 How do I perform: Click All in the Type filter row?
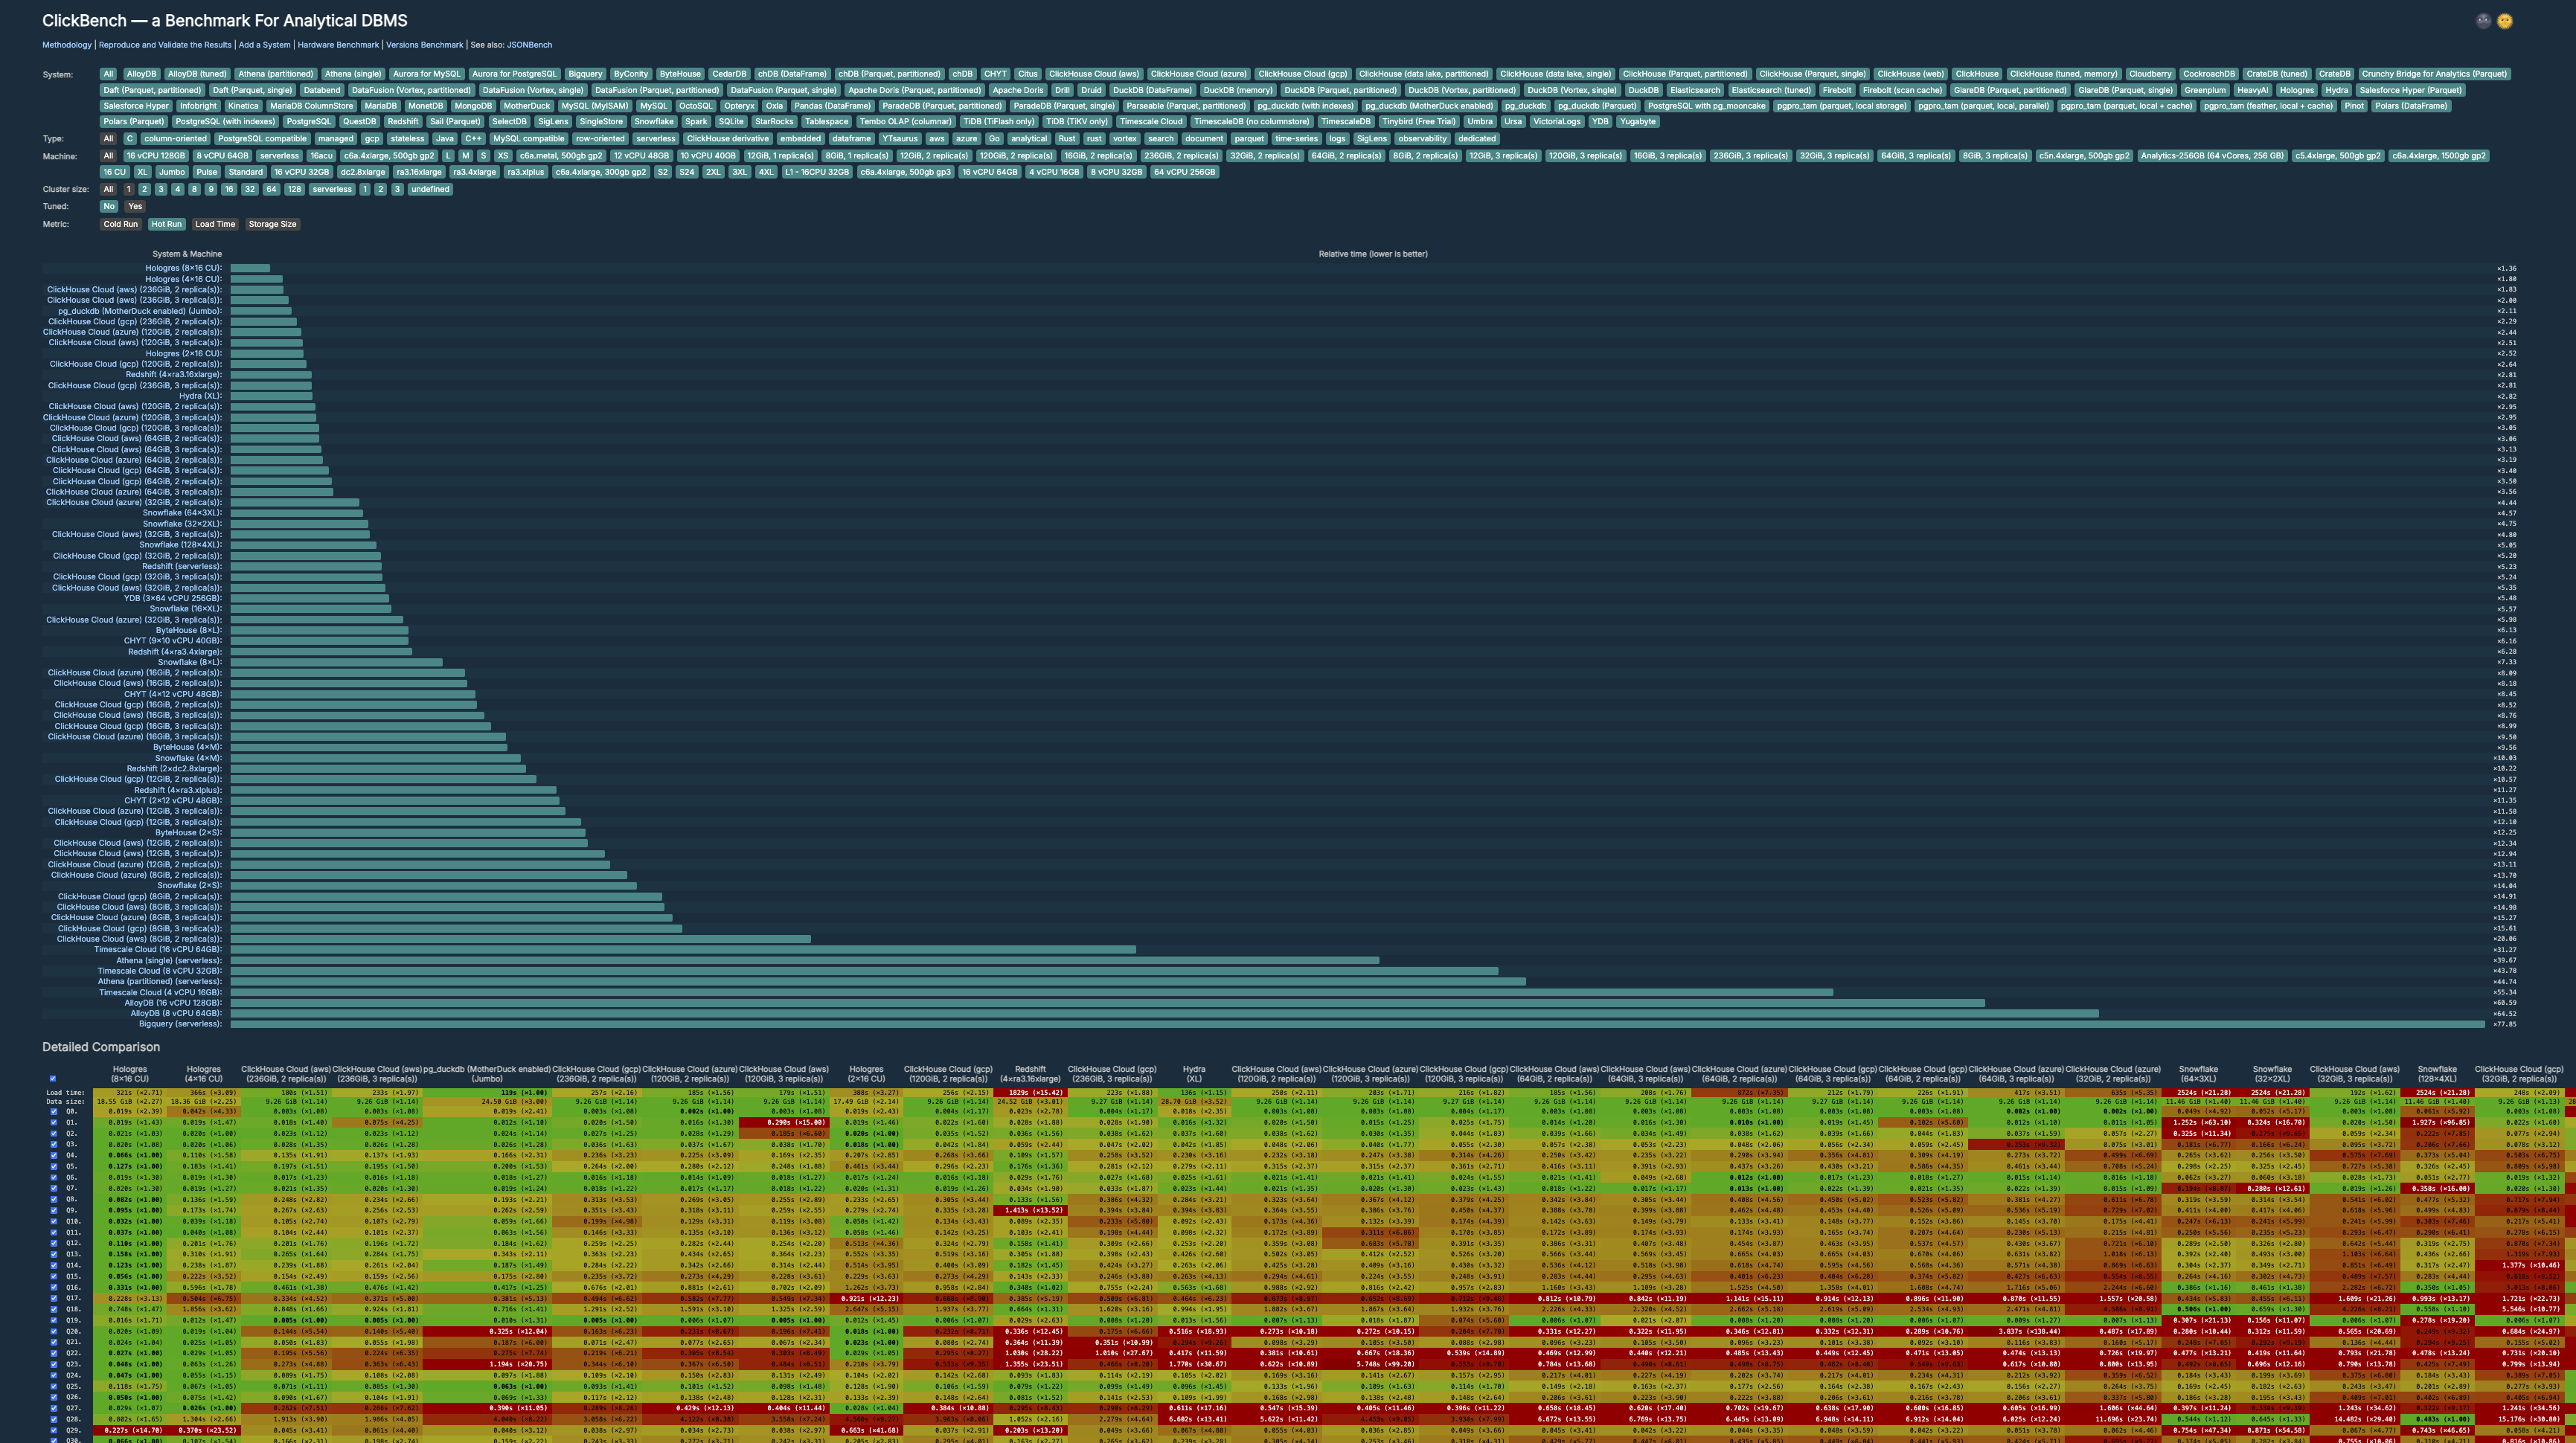[108, 139]
